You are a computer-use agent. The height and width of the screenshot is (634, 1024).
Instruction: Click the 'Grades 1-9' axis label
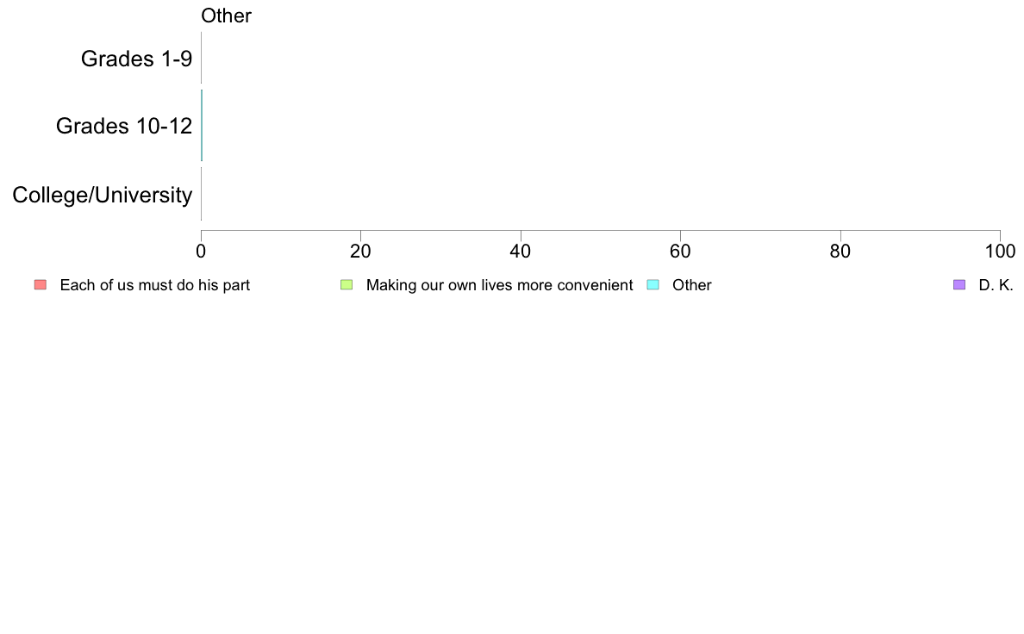[x=136, y=59]
